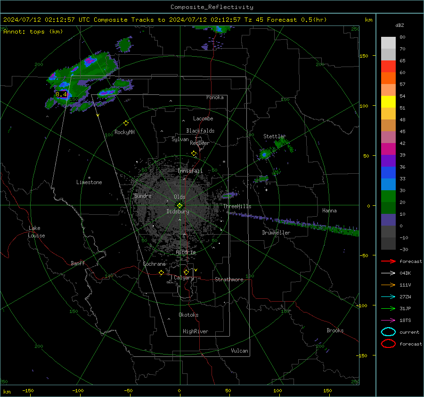Click the yellow diamond marker near Cochrane

coord(162,272)
